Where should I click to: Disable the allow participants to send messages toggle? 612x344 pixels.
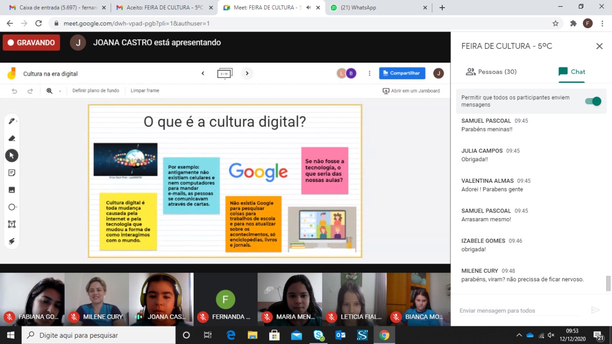(593, 101)
